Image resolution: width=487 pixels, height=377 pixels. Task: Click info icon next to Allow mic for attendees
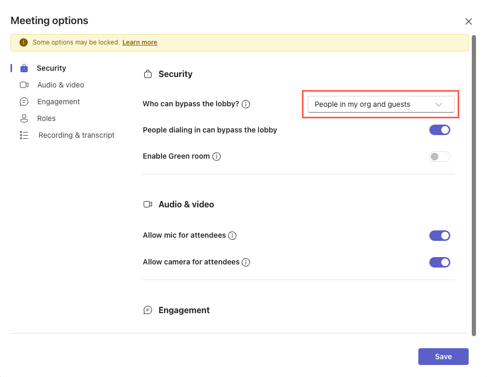click(x=232, y=236)
